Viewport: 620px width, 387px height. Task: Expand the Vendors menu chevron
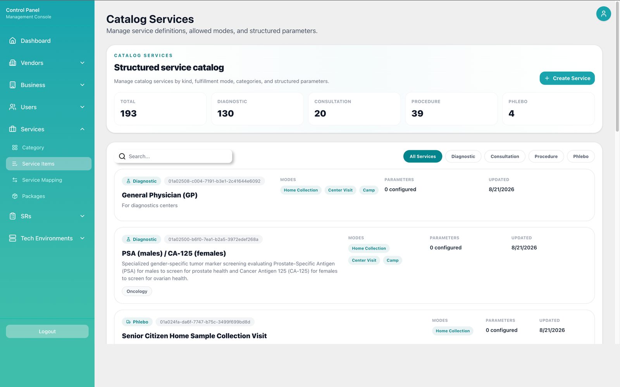coord(82,63)
